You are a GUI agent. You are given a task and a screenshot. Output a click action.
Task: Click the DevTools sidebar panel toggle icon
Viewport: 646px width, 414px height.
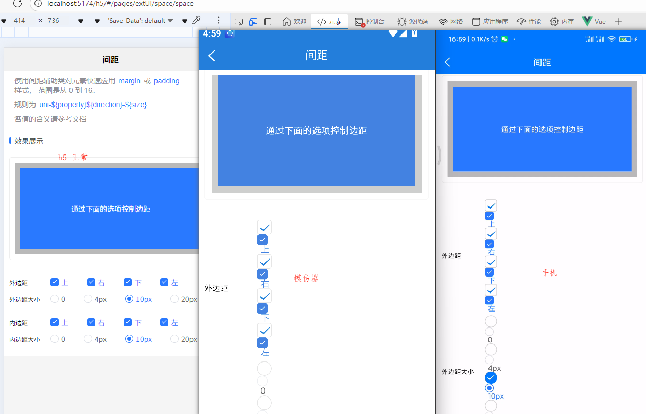268,22
